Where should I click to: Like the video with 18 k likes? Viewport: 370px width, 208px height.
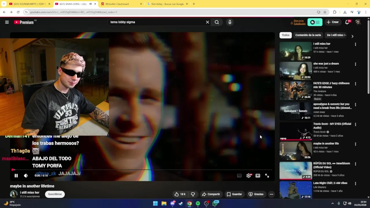(x=180, y=194)
